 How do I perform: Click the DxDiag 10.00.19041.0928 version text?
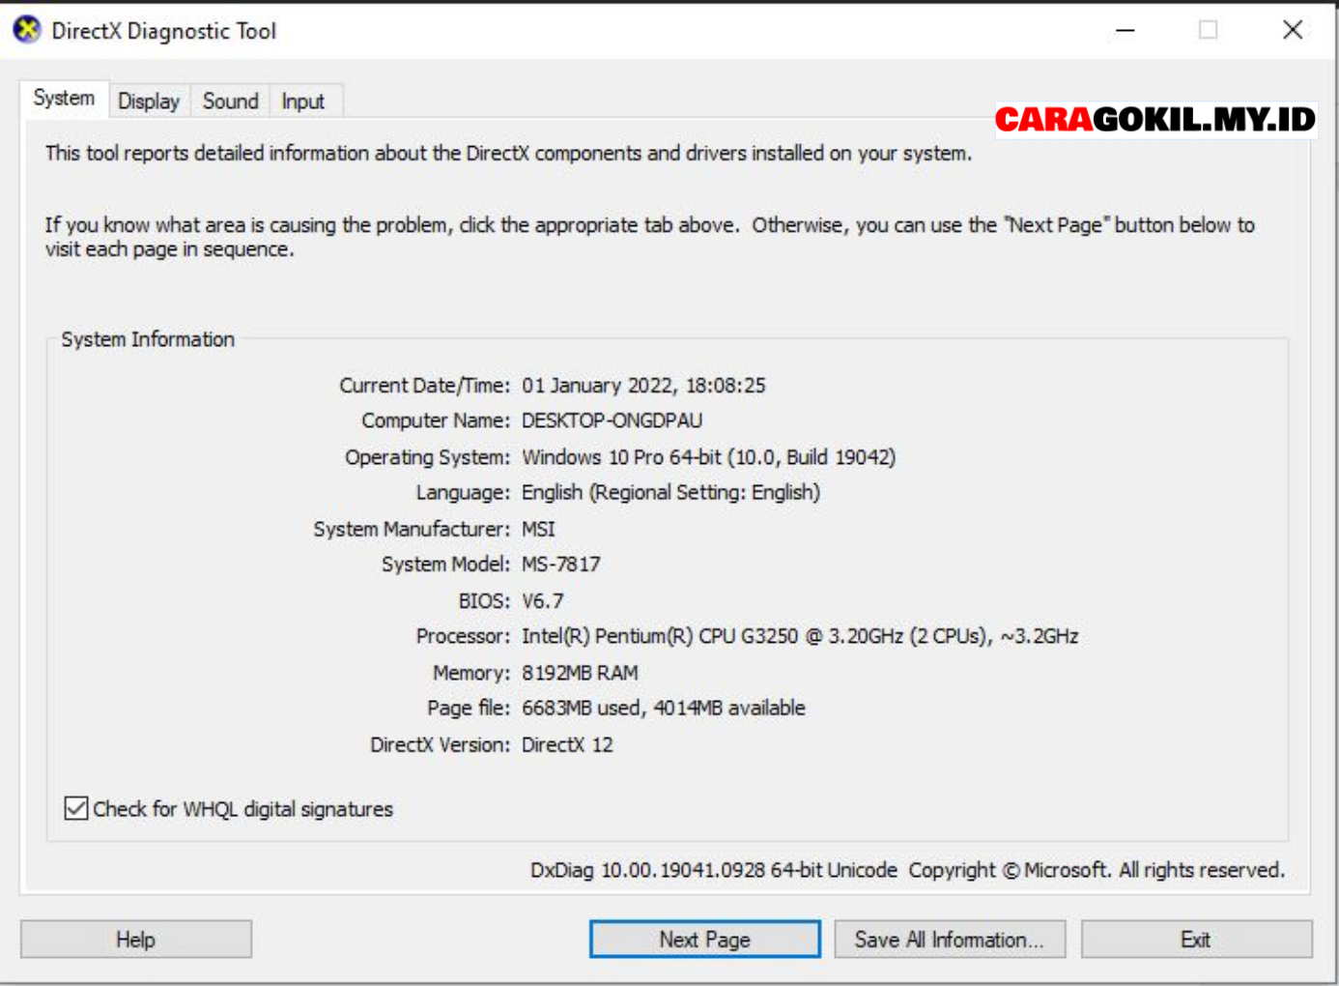[x=714, y=870]
